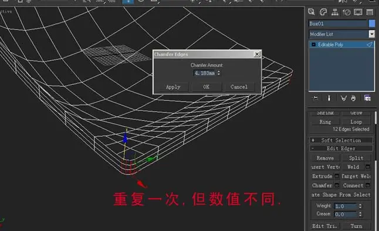This screenshot has width=379, height=231.
Task: Click the Turn button
Action: point(356,226)
